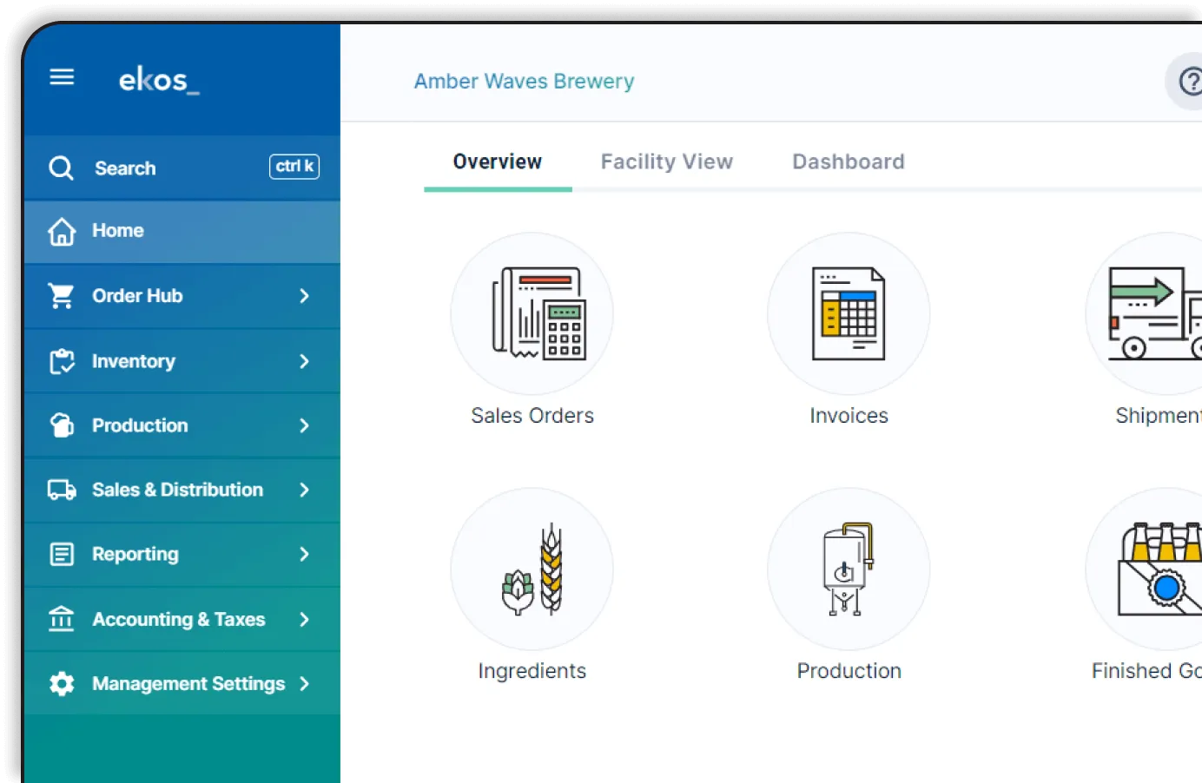This screenshot has width=1202, height=783.
Task: Click the Finished Goods label
Action: click(1146, 671)
